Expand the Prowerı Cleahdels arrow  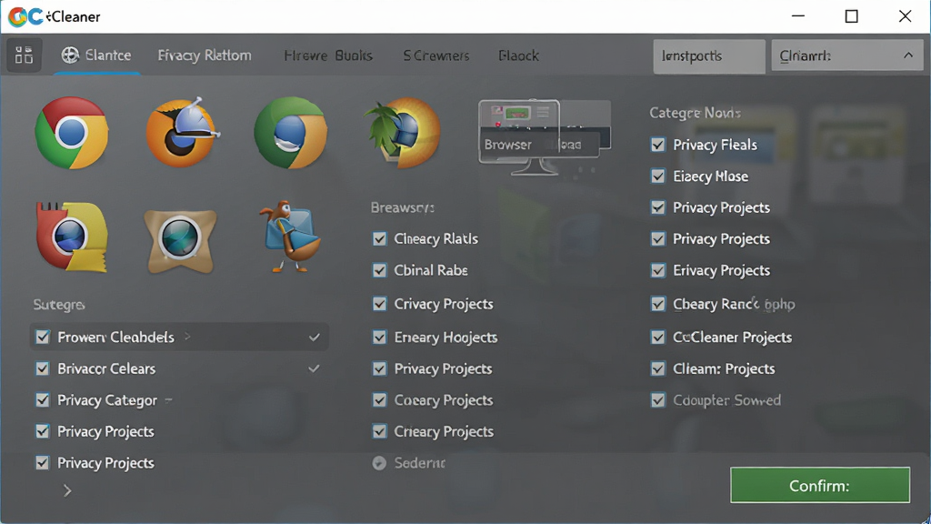point(187,337)
